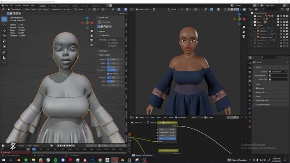Screen dimensions: 290x163
Task: Open Photoshop from the taskbar
Action: tap(92, 160)
